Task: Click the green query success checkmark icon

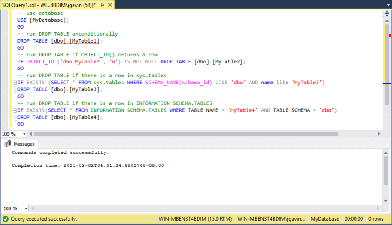Action: (x=6, y=219)
